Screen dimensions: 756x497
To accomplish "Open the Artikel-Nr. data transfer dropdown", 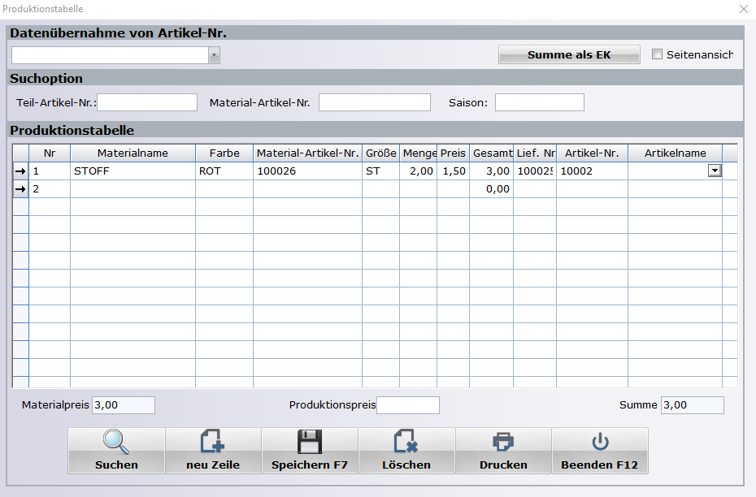I will [x=215, y=55].
